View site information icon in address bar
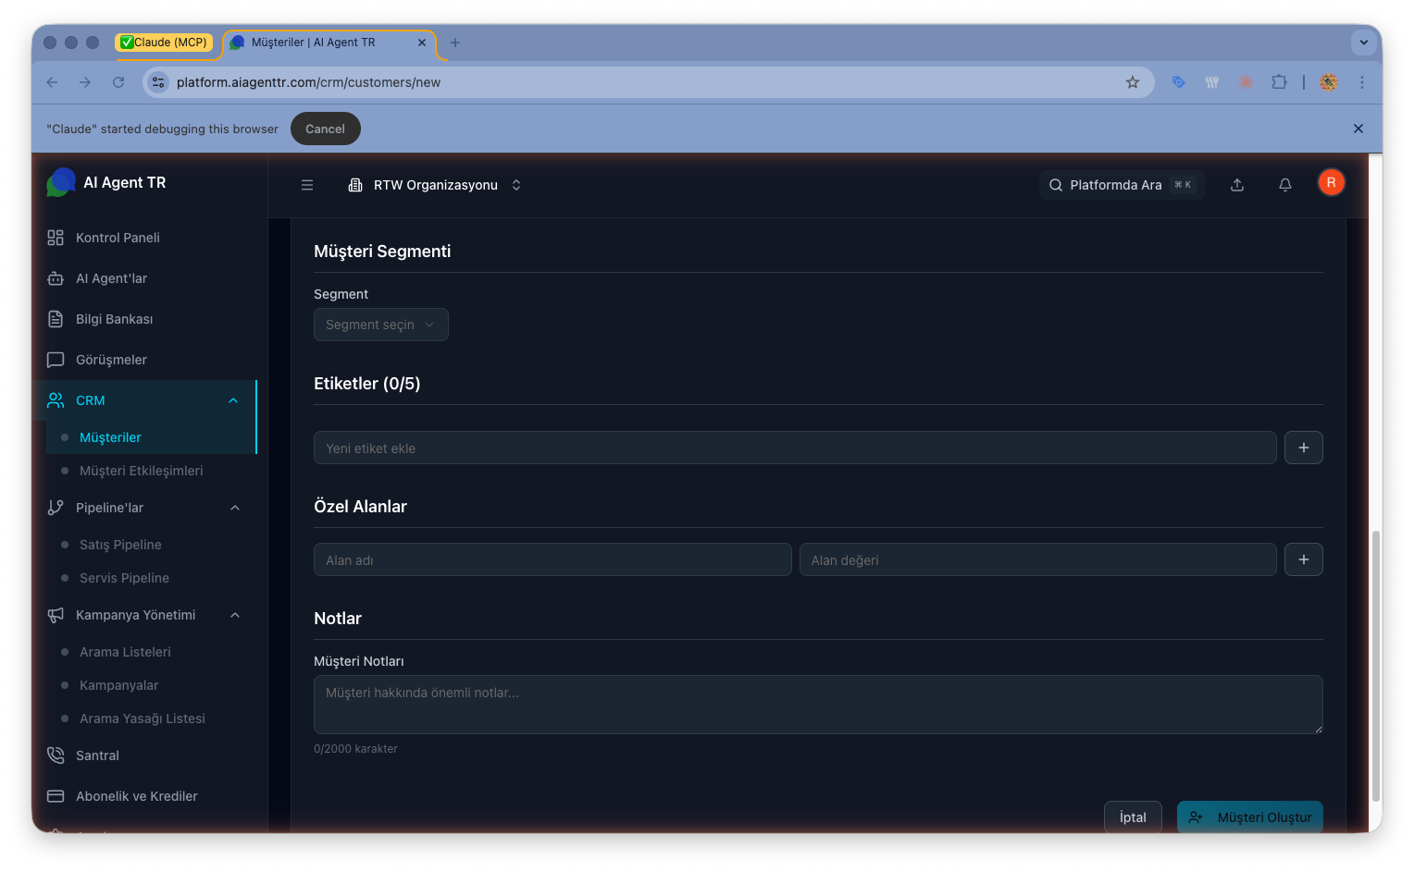1414x872 pixels. [158, 82]
